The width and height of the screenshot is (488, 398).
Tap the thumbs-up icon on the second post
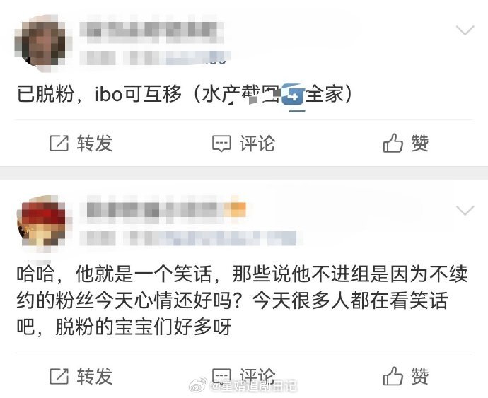click(x=393, y=375)
